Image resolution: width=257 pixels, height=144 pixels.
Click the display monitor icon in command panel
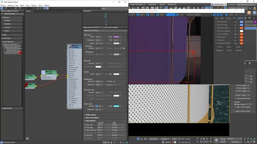point(249,18)
